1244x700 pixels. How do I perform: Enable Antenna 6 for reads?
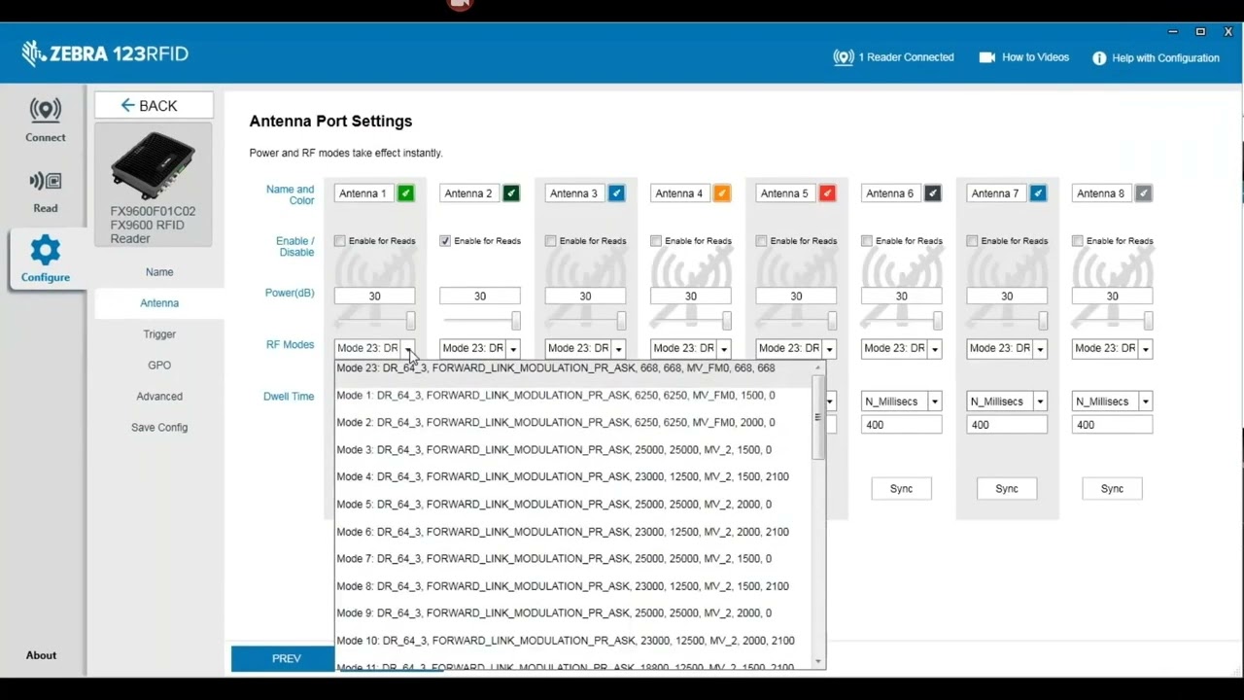tap(867, 241)
